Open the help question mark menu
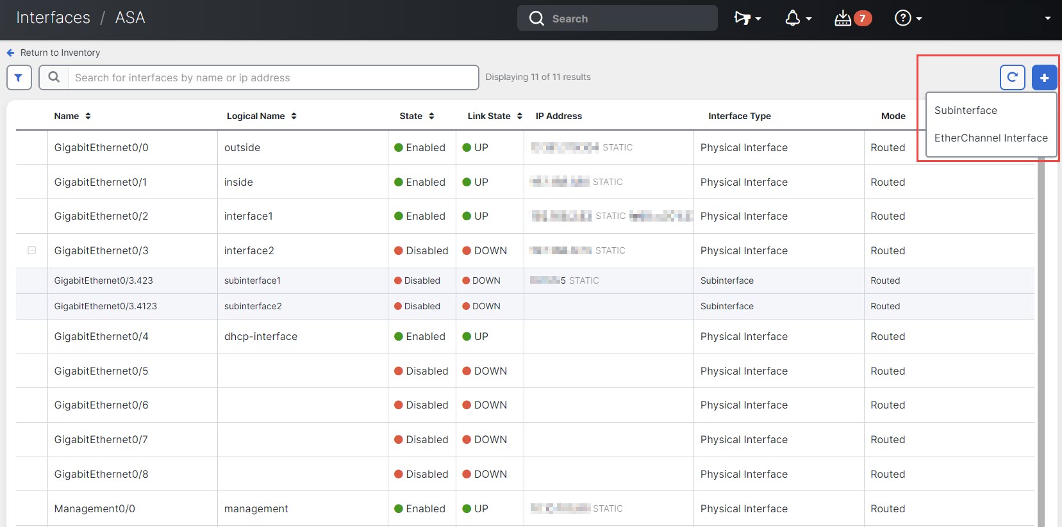Image resolution: width=1062 pixels, height=527 pixels. click(908, 19)
